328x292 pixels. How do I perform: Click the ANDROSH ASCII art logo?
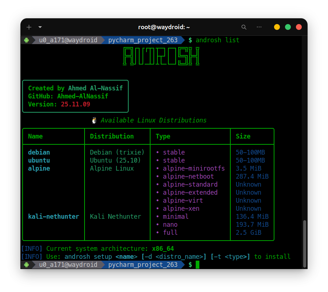tap(161, 57)
